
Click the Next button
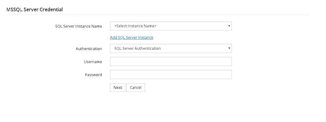[x=118, y=87]
